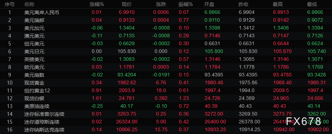Select the 迷你纳斯达克连续 row
Image resolution: width=332 pixels, height=134 pixels.
[166, 130]
